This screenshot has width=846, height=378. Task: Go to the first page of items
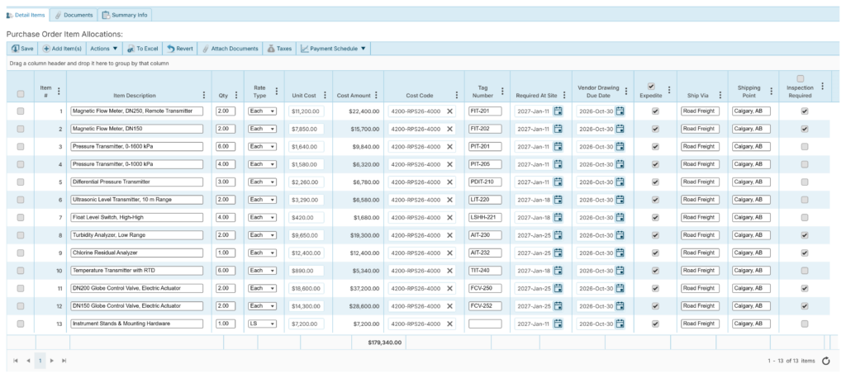coord(16,361)
